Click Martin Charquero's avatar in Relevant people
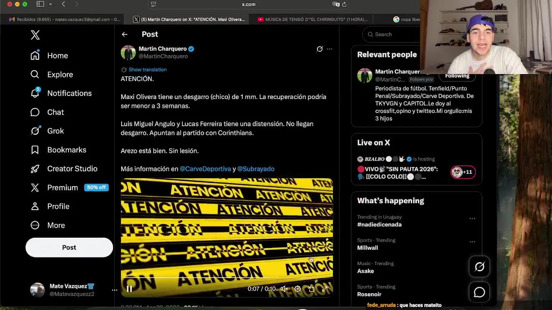 pyautogui.click(x=365, y=75)
